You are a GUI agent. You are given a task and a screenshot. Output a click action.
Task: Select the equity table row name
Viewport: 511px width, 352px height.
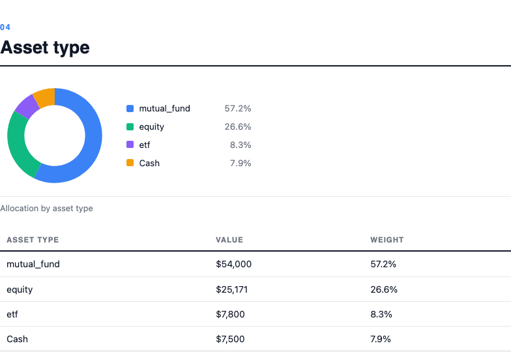[20, 289]
